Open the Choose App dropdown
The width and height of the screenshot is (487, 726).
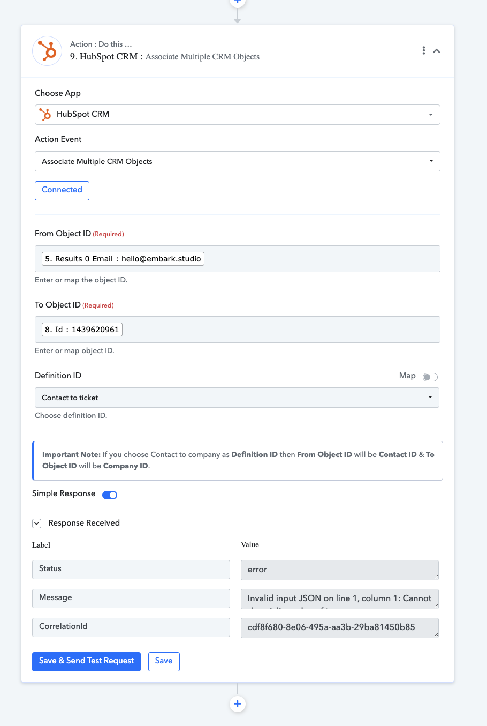tap(238, 115)
